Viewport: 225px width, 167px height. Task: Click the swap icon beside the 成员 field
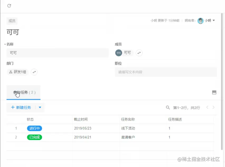[139, 53]
